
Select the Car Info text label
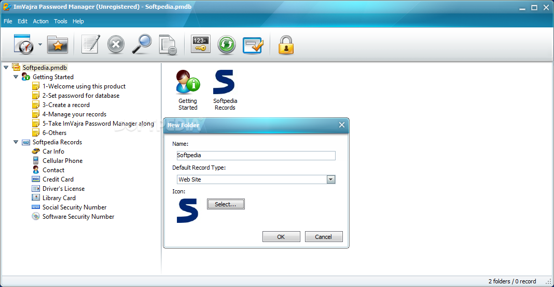pos(53,152)
